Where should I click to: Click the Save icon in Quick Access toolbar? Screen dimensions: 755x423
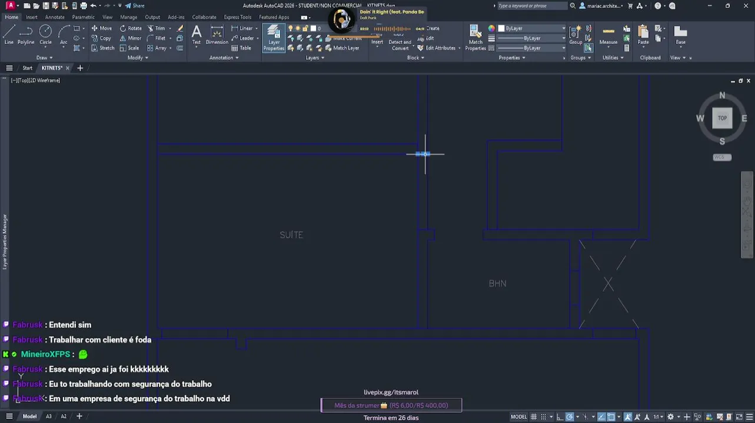46,6
